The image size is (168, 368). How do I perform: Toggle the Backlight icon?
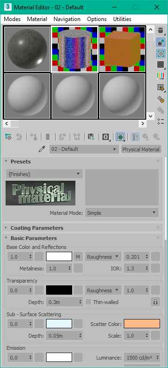(161, 42)
